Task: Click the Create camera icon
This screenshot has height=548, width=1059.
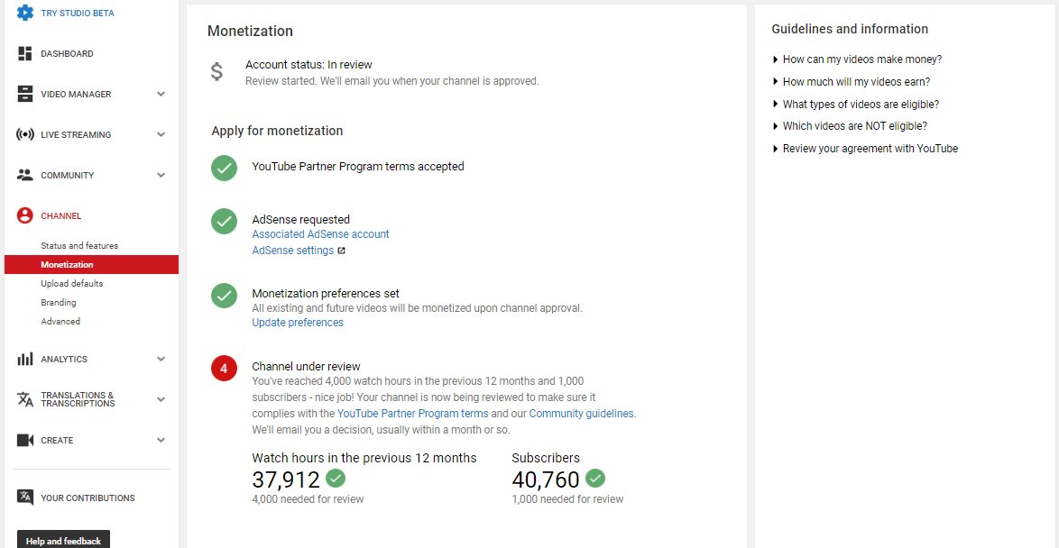Action: pos(25,440)
